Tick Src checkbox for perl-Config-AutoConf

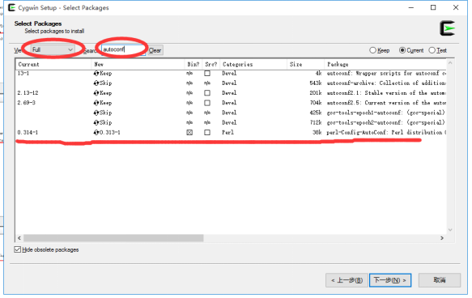click(207, 133)
